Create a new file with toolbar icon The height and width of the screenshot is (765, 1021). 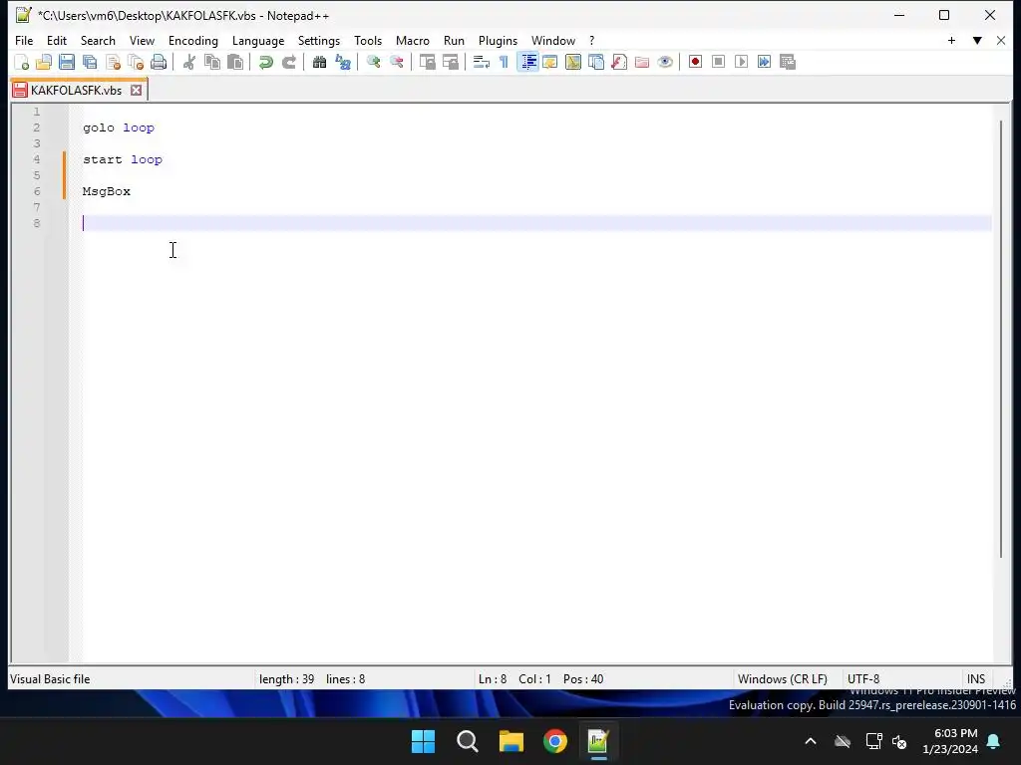[22, 62]
